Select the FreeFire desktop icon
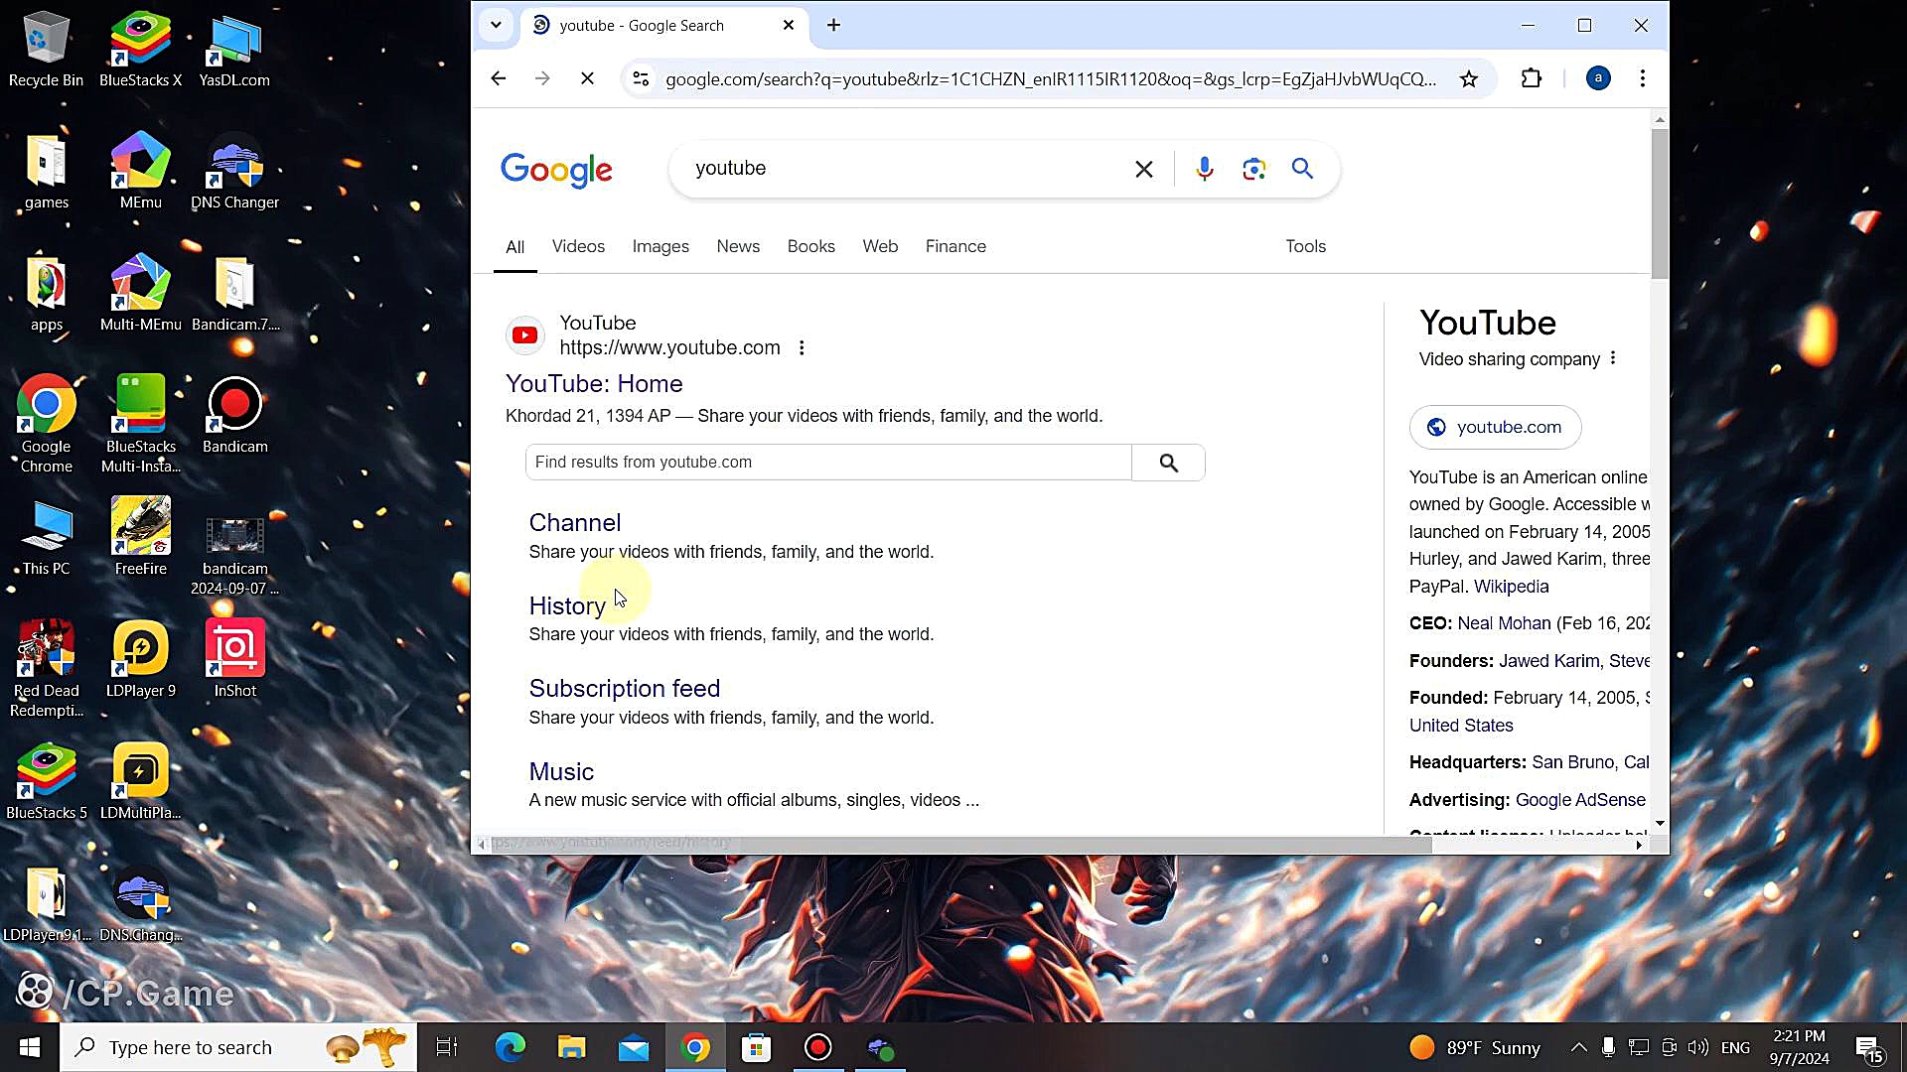Image resolution: width=1907 pixels, height=1072 pixels. [x=140, y=537]
